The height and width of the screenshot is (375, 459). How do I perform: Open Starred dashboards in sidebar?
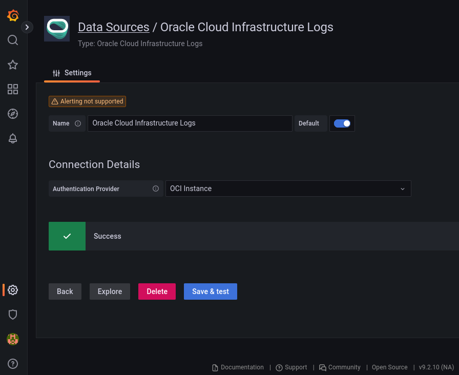coord(13,65)
